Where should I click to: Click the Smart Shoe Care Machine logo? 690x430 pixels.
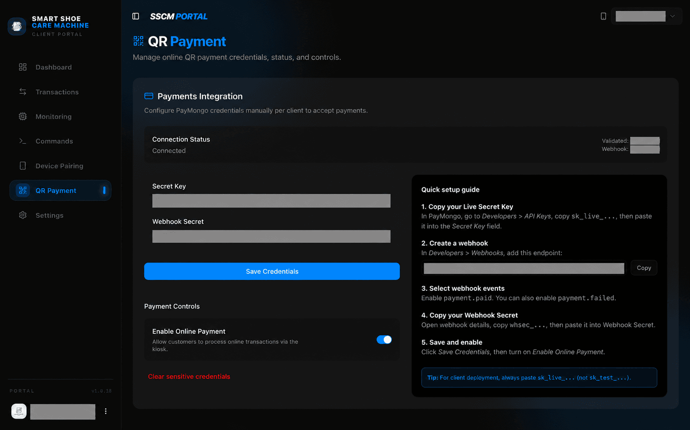point(17,26)
